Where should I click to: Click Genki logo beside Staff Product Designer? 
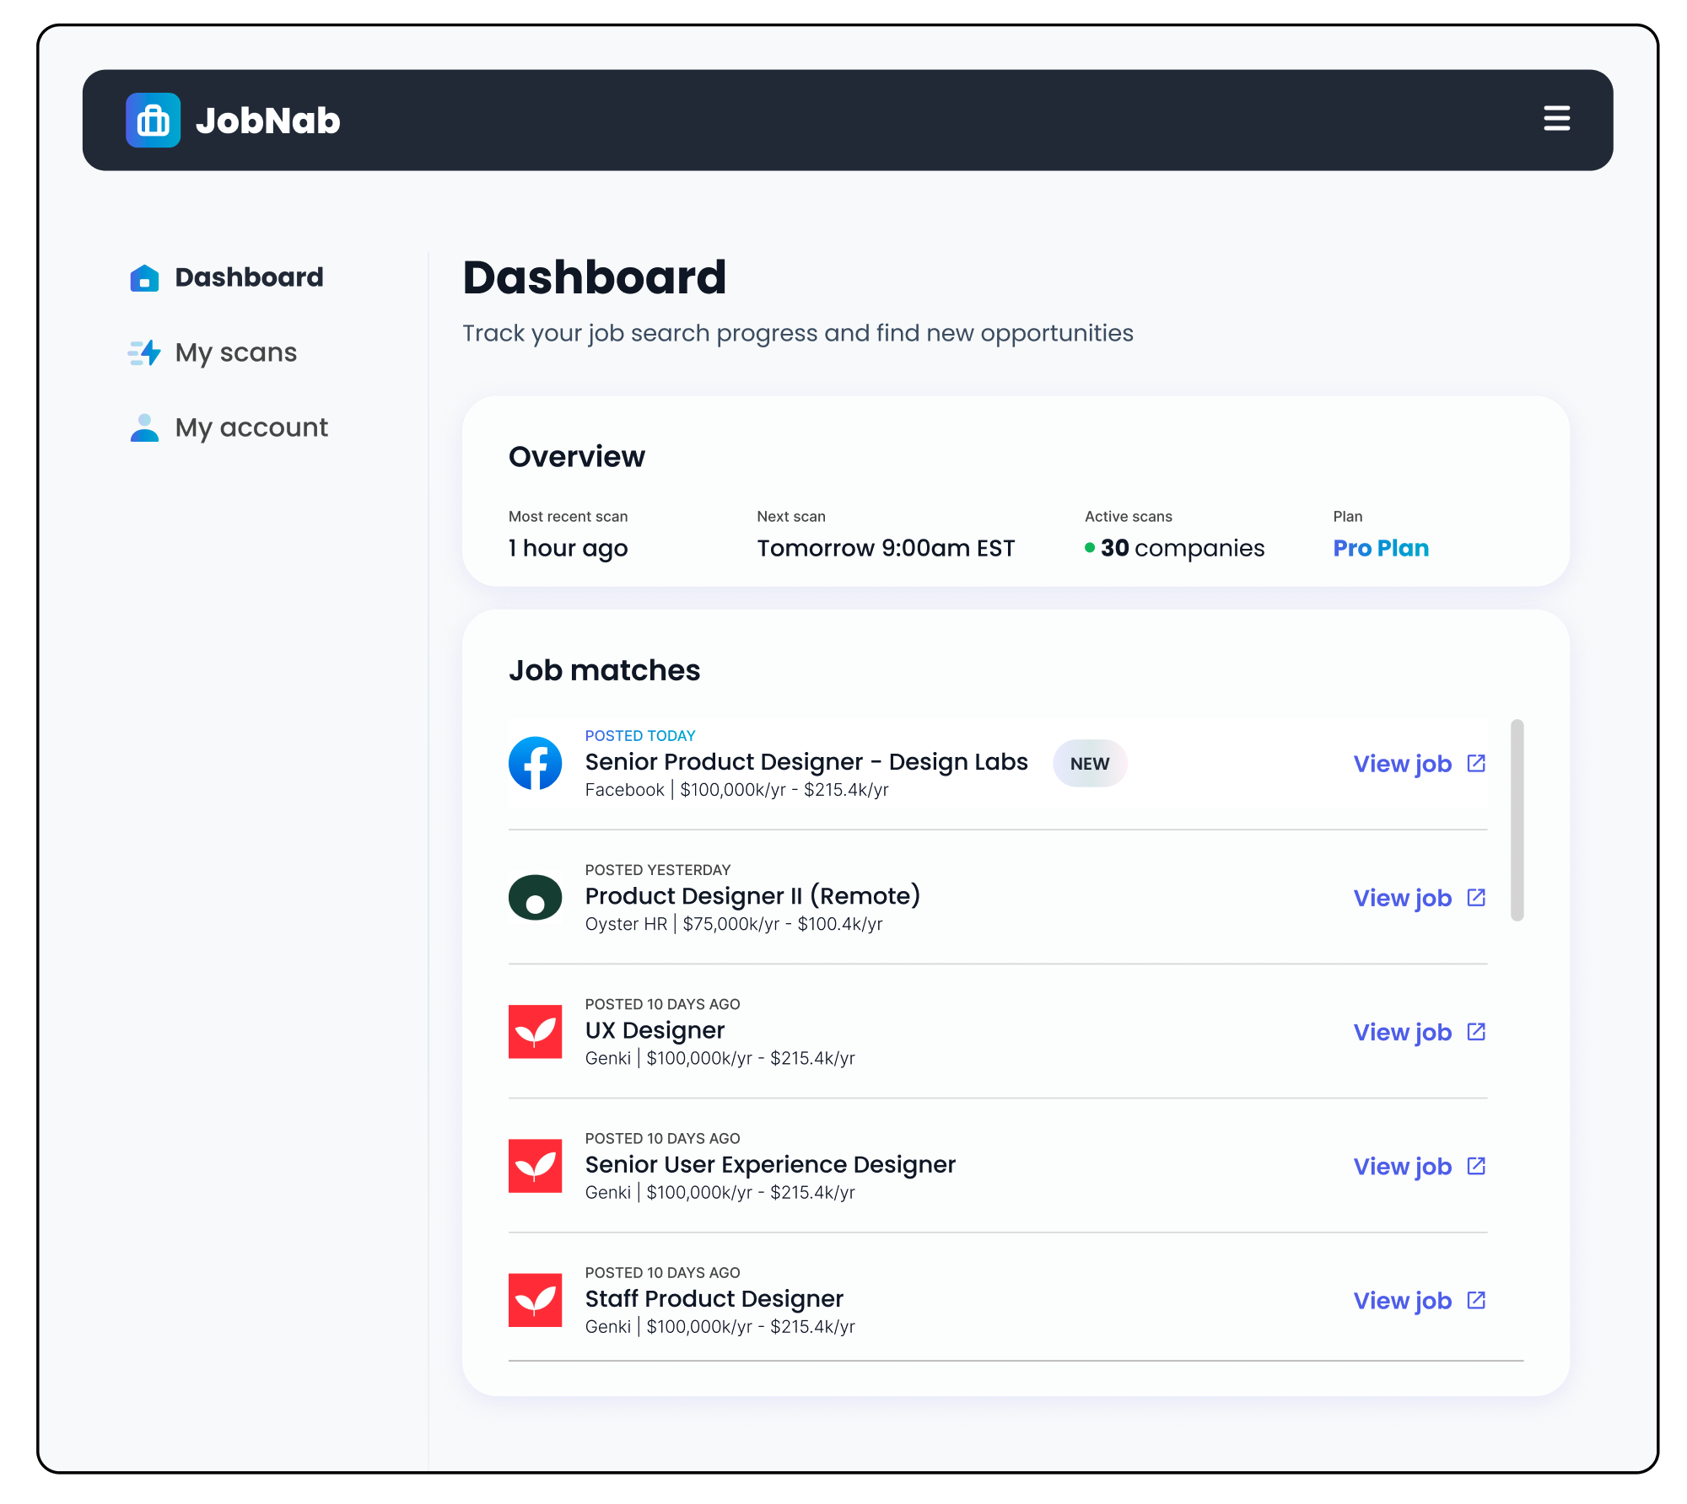coord(535,1300)
